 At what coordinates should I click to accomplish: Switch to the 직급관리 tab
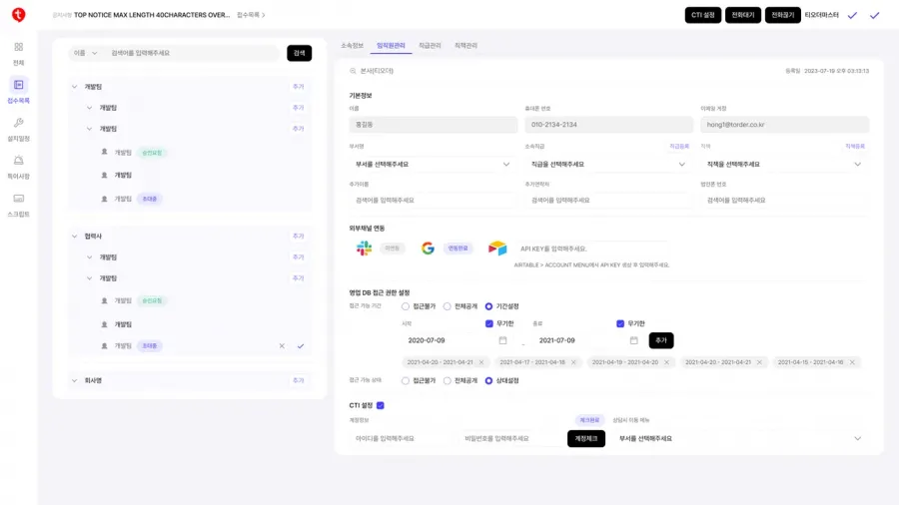tap(430, 45)
